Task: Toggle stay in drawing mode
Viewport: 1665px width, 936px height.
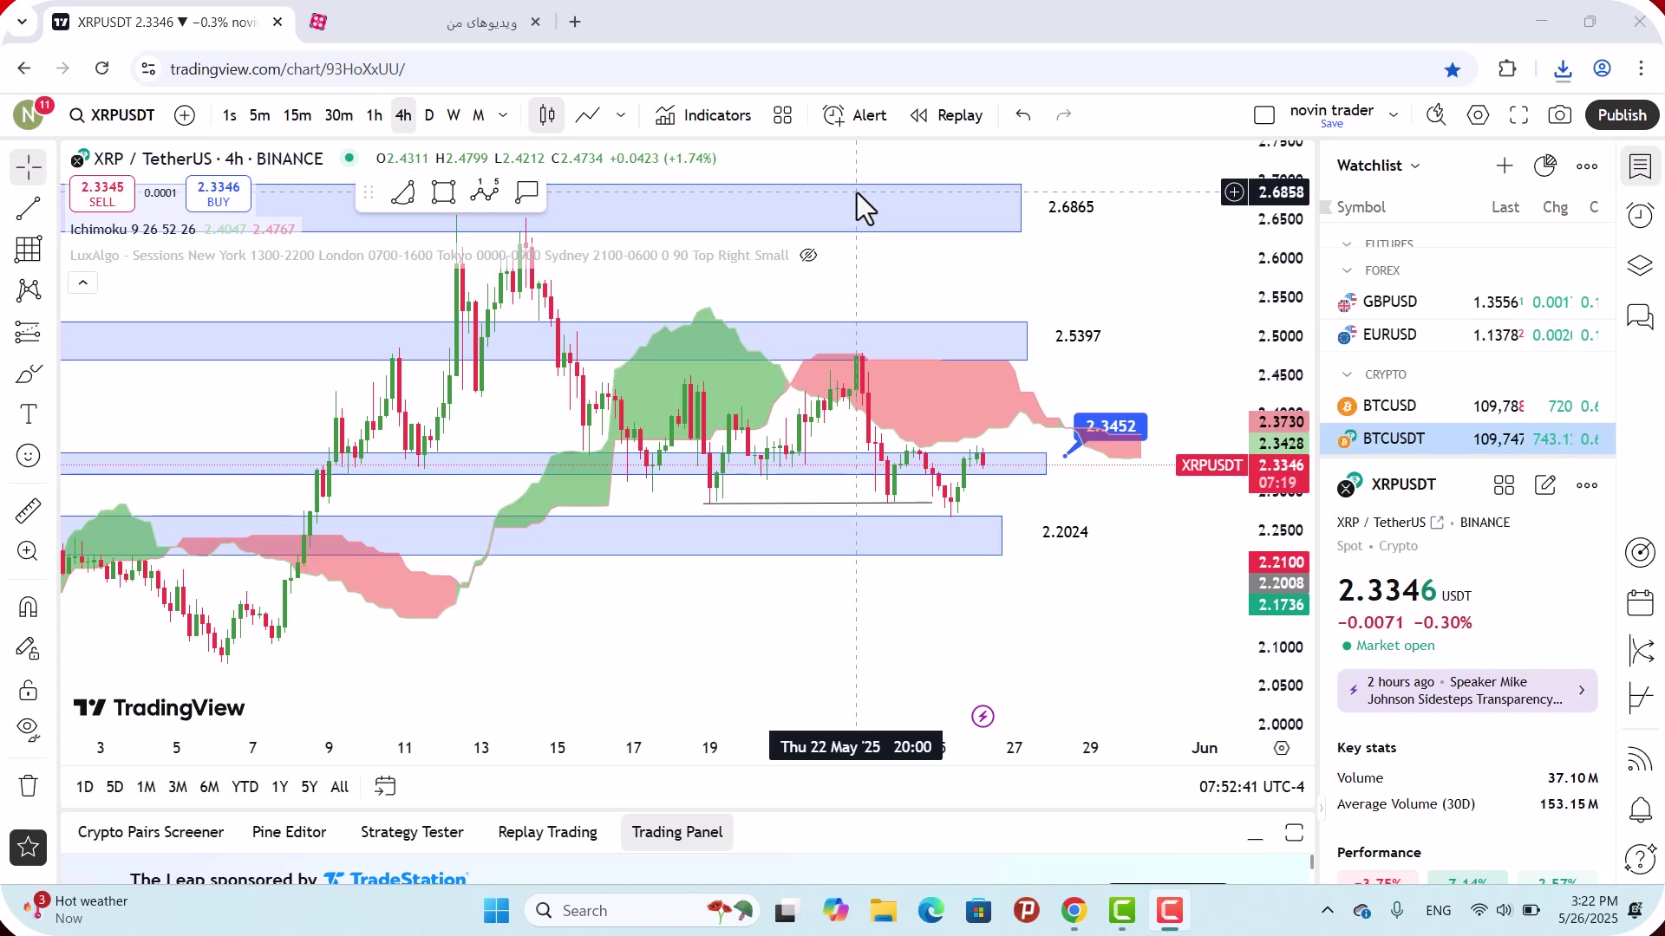Action: 28,648
